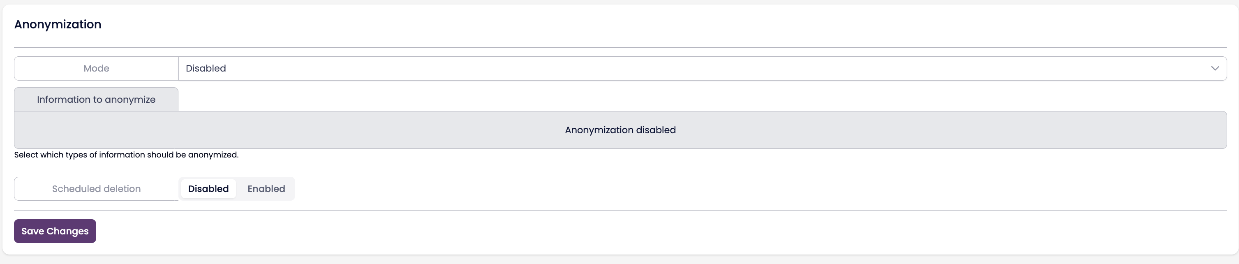Click the Mode field label
Image resolution: width=1239 pixels, height=264 pixels.
tap(96, 68)
